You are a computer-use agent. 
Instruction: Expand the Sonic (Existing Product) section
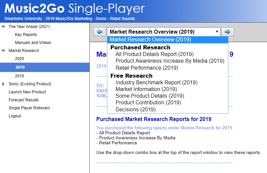coord(4,84)
